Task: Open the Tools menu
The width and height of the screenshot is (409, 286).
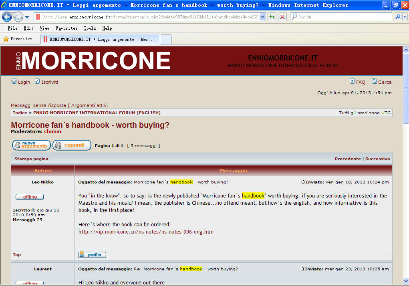Action: (x=90, y=28)
